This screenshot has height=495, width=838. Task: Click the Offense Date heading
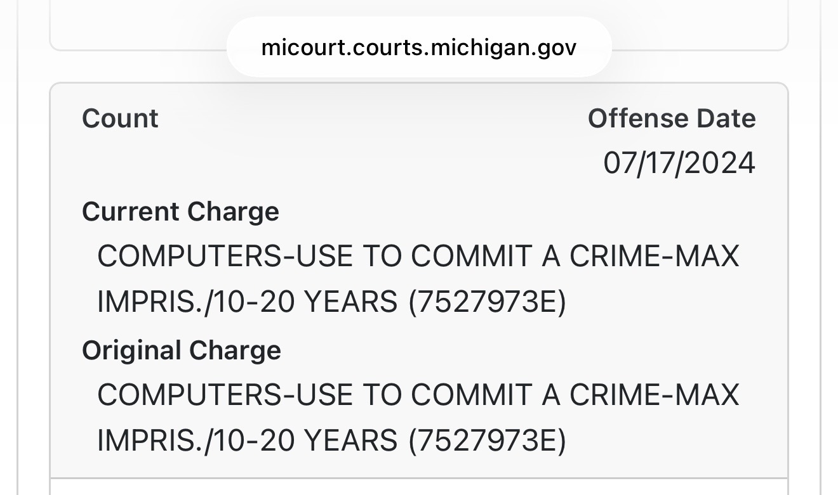[671, 119]
